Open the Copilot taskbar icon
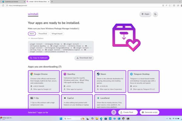182x121 pixels. tap(92, 119)
